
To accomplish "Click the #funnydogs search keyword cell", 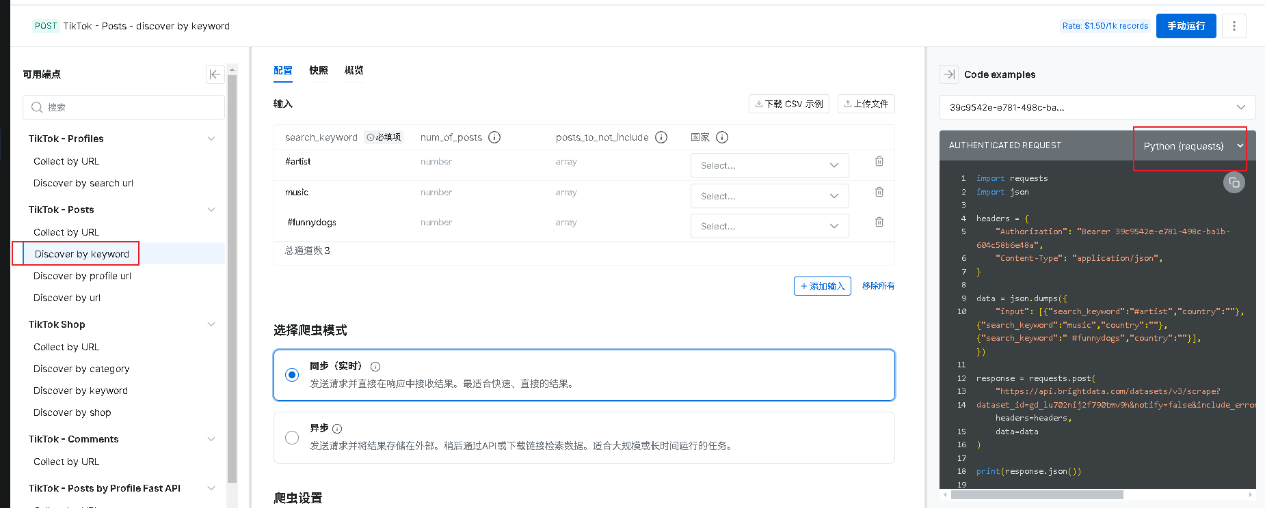I will click(x=312, y=222).
